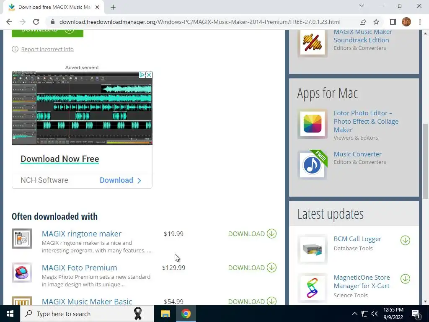Open the AdChoices icon on the advertisement
Screen dimensions: 429x322
click(x=142, y=75)
